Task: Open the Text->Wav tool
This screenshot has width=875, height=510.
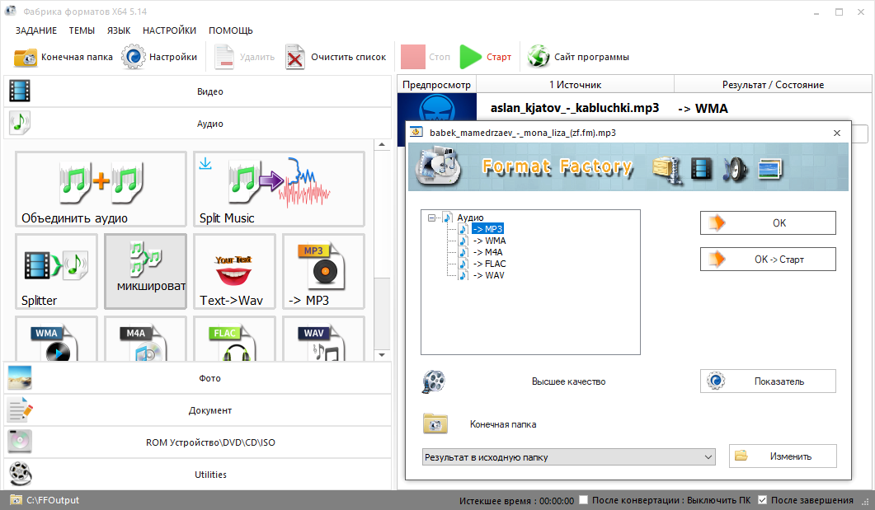Action: [234, 271]
